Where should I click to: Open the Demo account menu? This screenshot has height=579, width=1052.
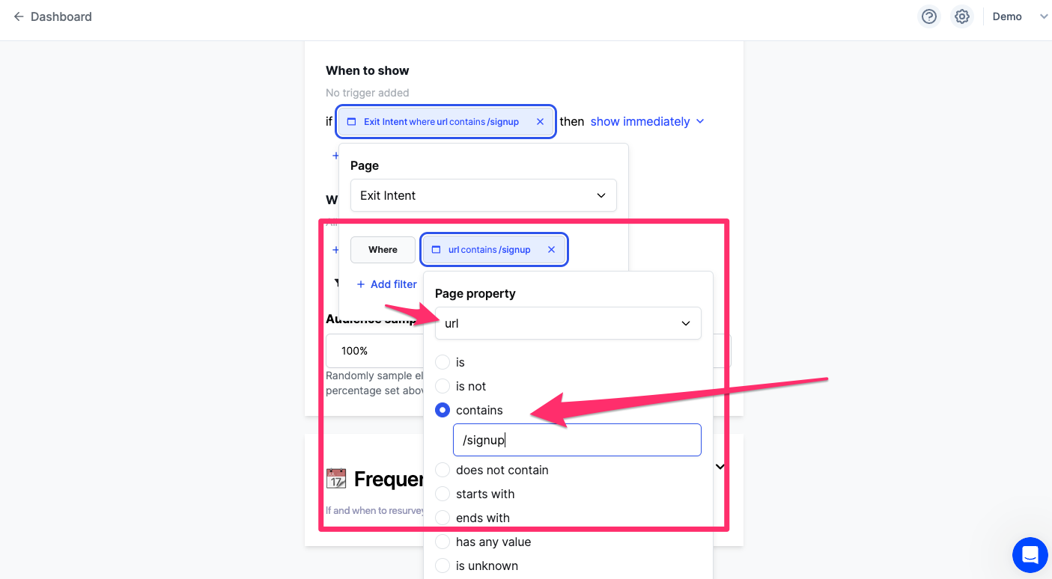click(1020, 16)
